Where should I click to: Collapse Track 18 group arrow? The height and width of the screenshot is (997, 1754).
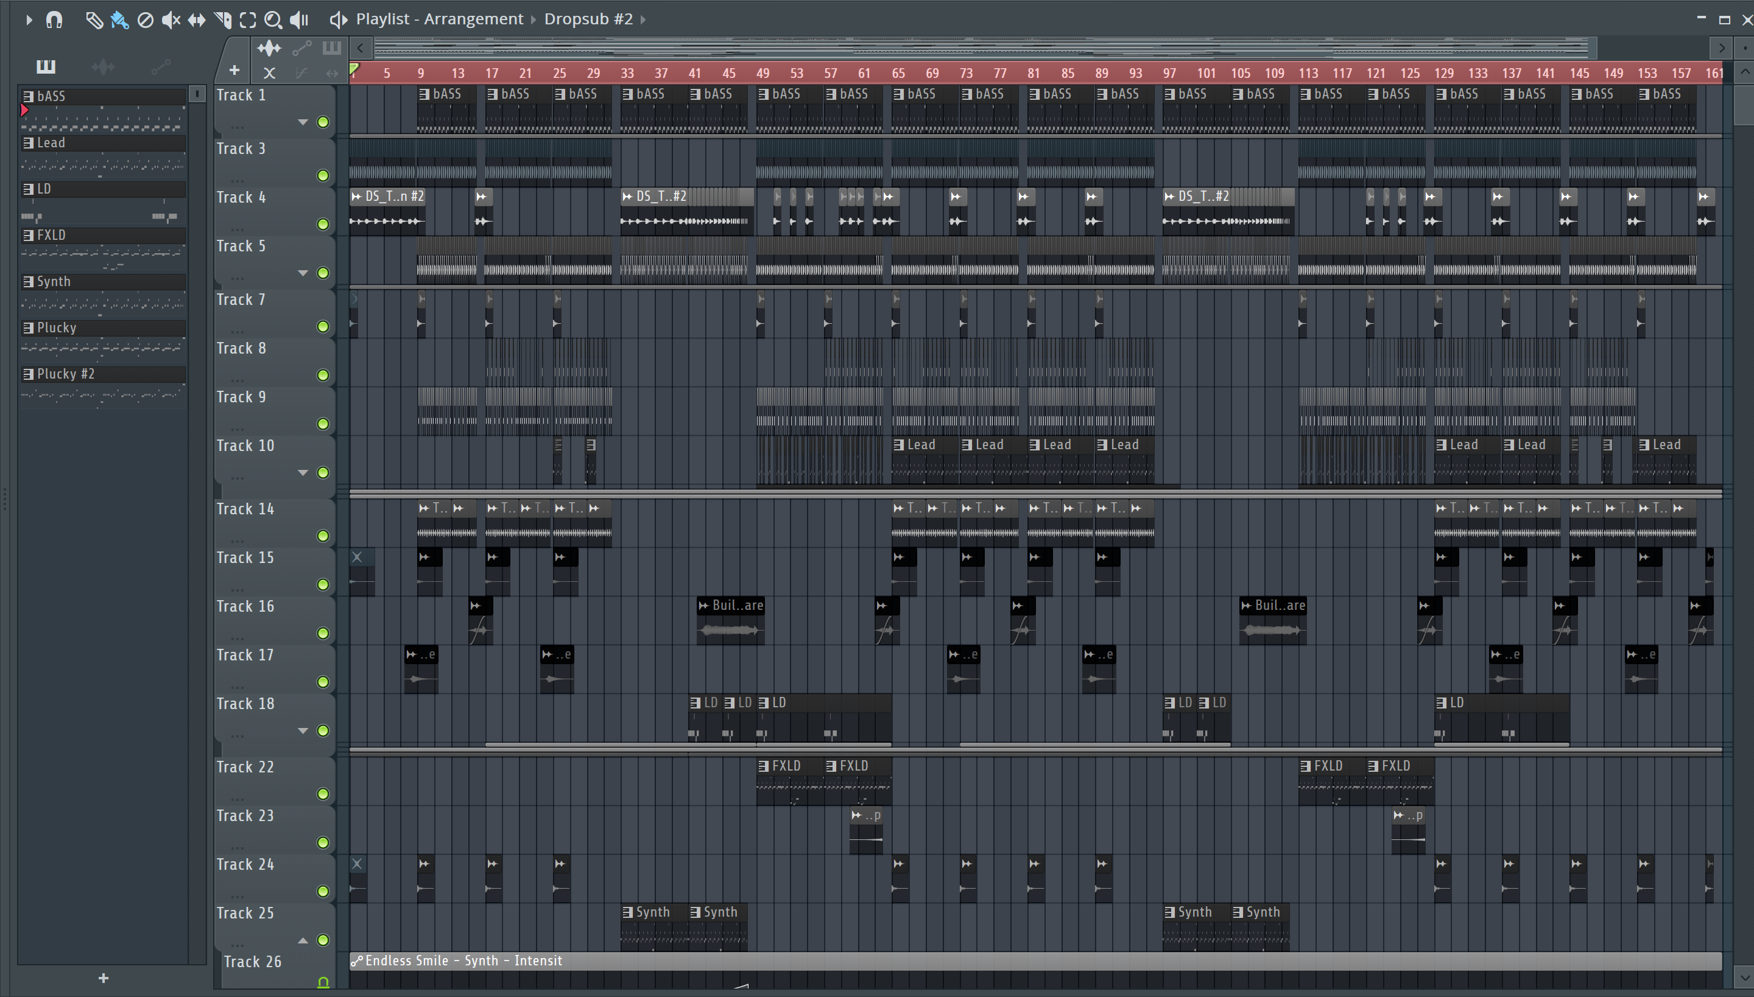[x=303, y=730]
